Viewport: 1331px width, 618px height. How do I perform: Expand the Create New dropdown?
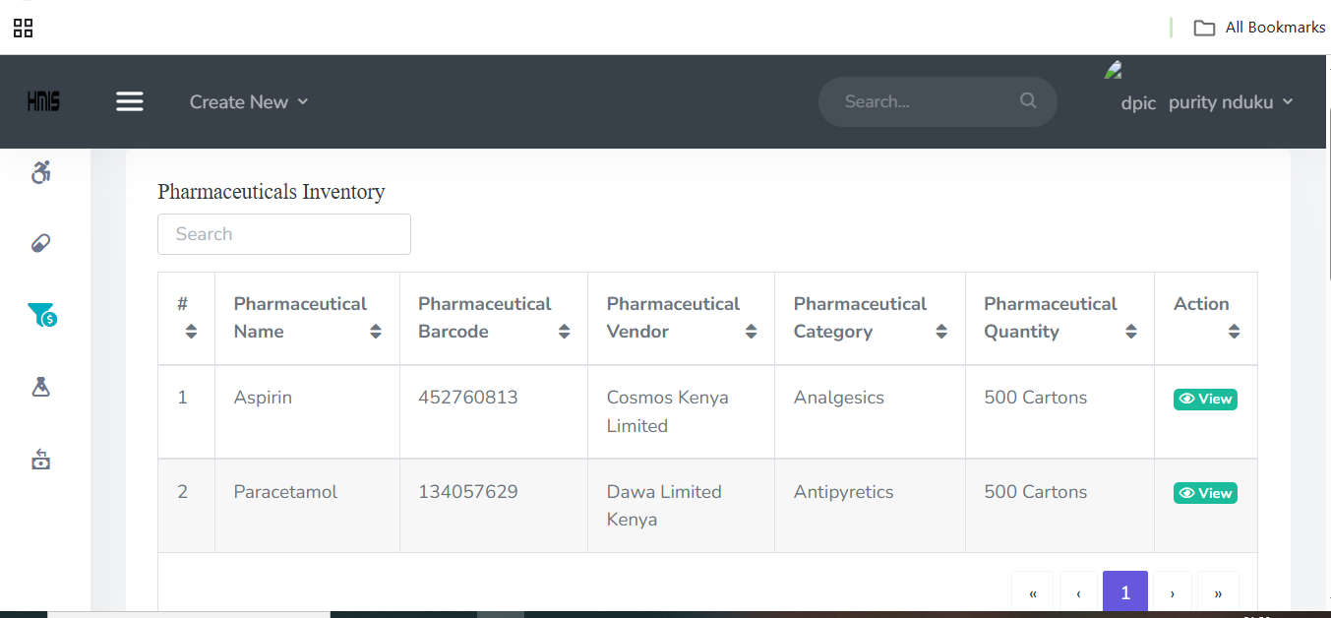point(249,101)
